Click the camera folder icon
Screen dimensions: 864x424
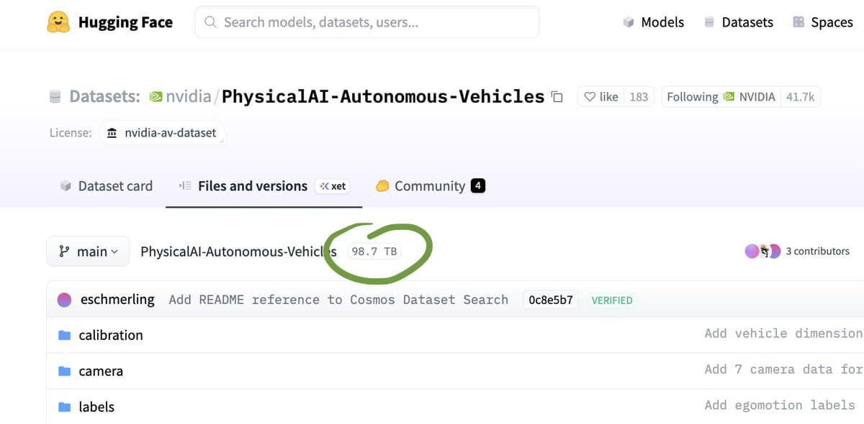click(65, 372)
